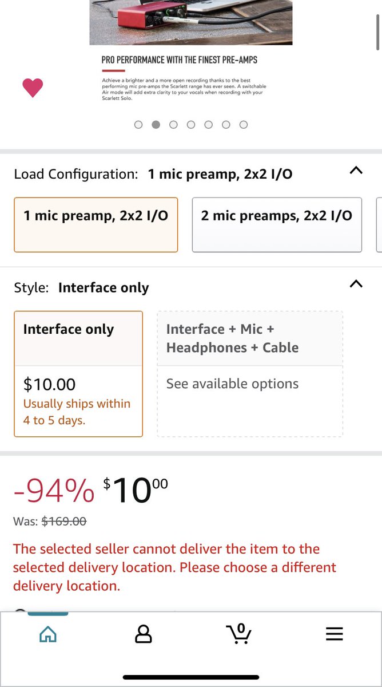
Task: Open the hamburger menu icon
Action: (x=334, y=634)
